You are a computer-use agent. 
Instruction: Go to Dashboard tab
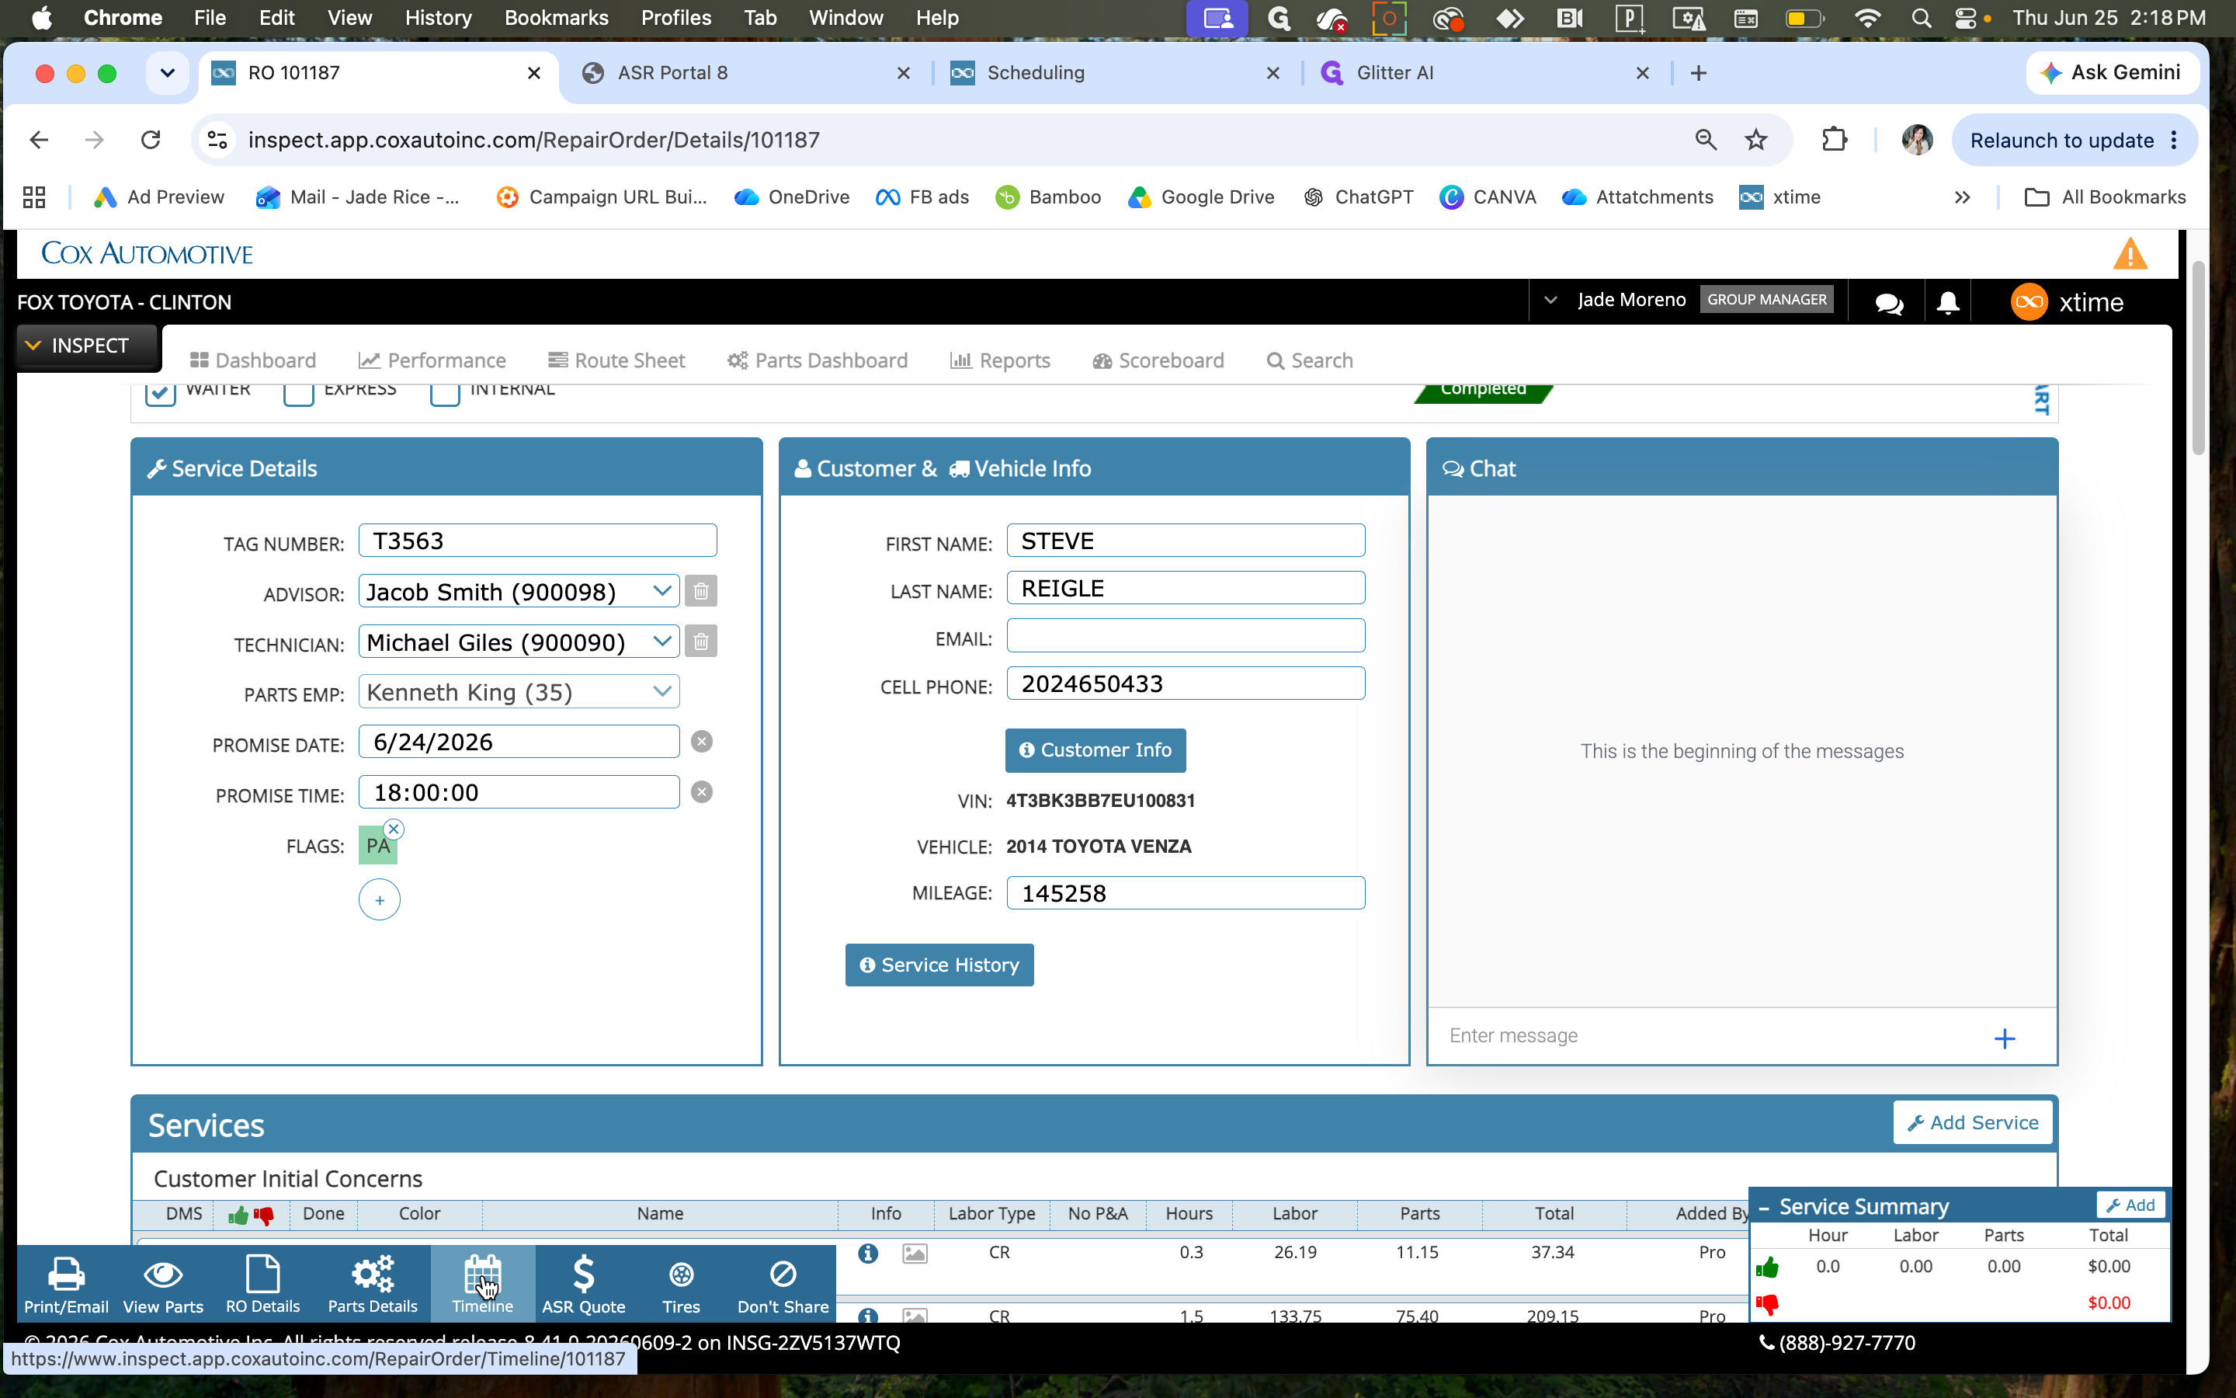pos(252,360)
